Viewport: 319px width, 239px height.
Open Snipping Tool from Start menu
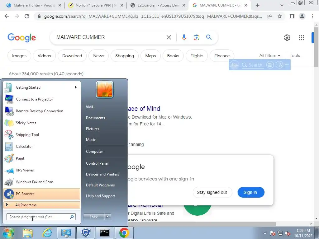tap(42, 135)
